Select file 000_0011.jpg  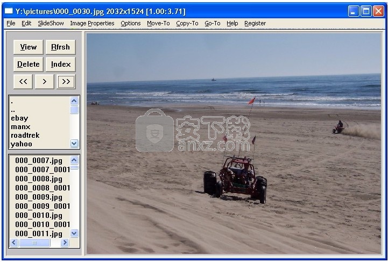39,234
